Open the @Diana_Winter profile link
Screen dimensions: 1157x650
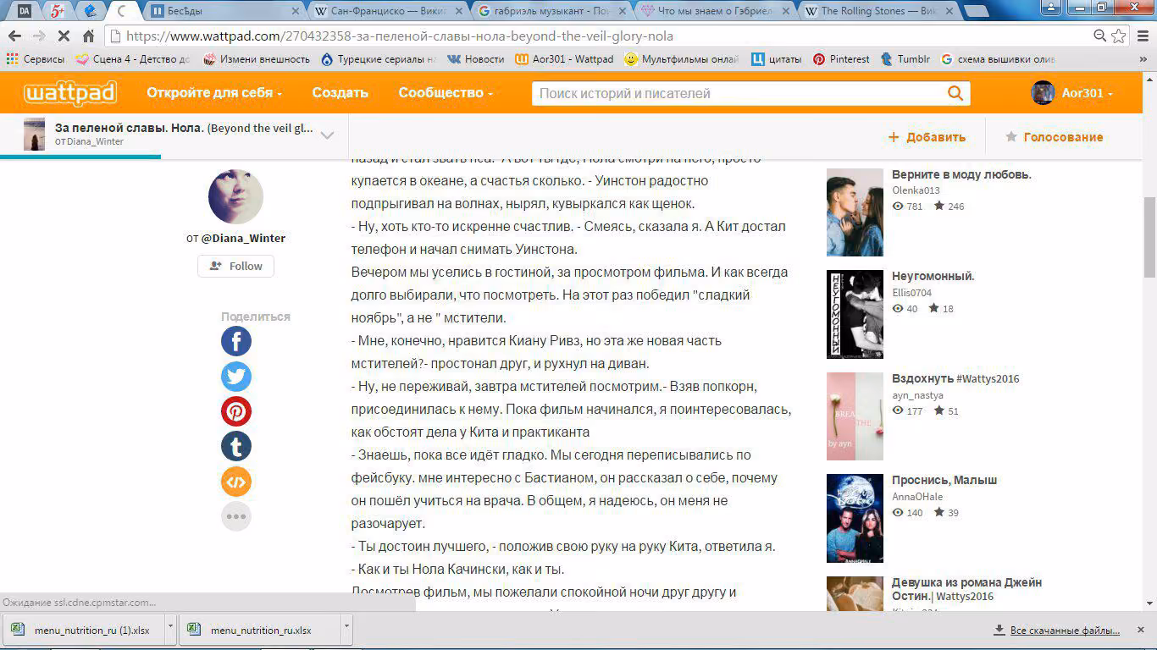point(243,238)
